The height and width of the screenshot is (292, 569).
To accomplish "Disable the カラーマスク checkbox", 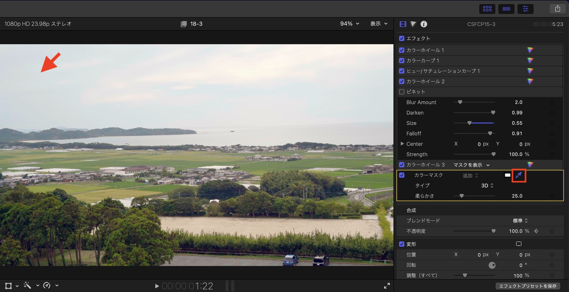I will 402,175.
